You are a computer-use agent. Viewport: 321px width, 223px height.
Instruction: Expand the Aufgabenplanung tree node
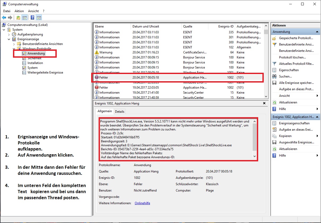9,34
